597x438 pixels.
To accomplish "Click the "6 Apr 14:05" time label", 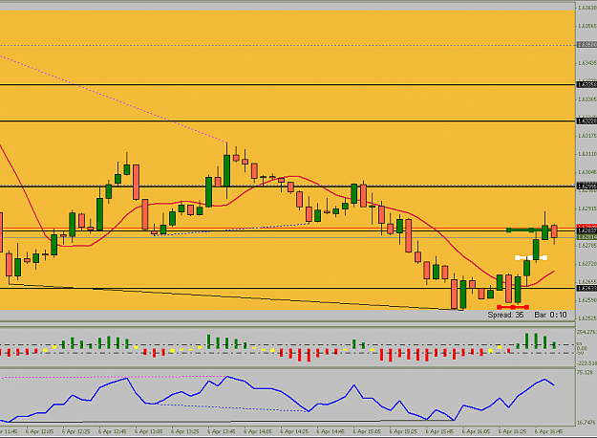I will 258,431.
